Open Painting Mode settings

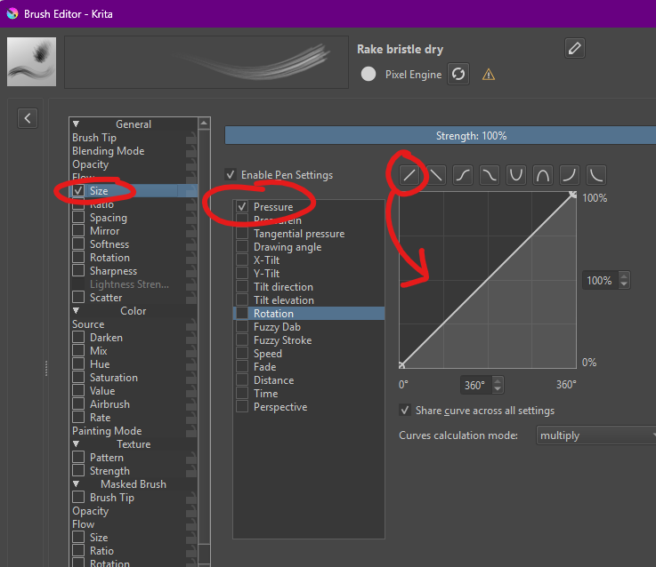[x=133, y=431]
